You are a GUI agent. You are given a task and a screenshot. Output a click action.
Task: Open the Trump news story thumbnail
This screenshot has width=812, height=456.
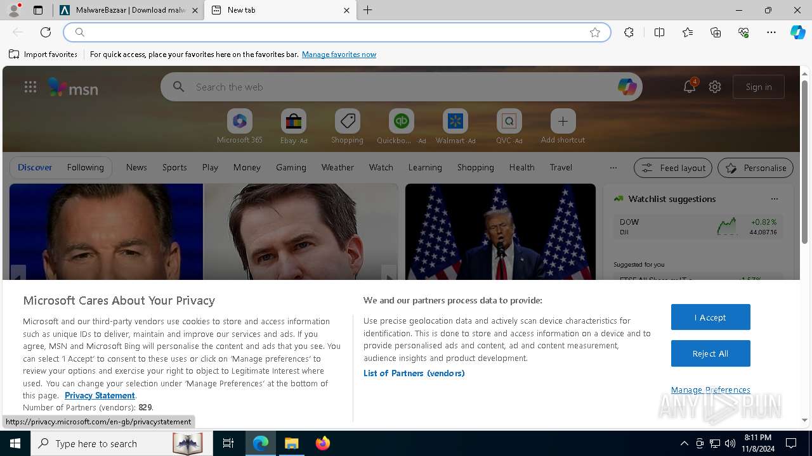pyautogui.click(x=501, y=232)
